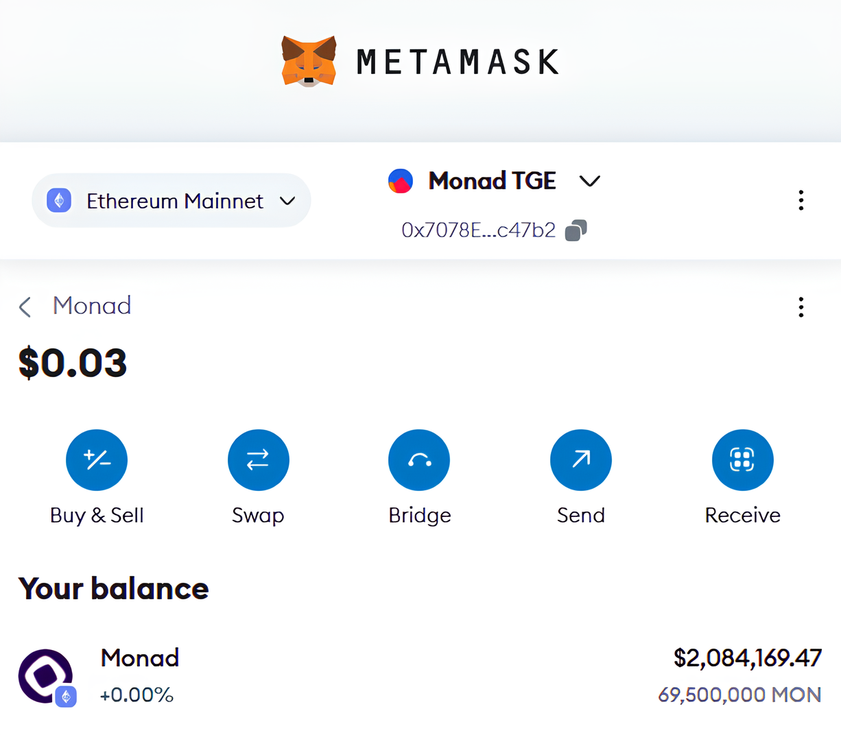841x735 pixels.
Task: Click the Monad token logo in balance
Action: click(x=46, y=677)
